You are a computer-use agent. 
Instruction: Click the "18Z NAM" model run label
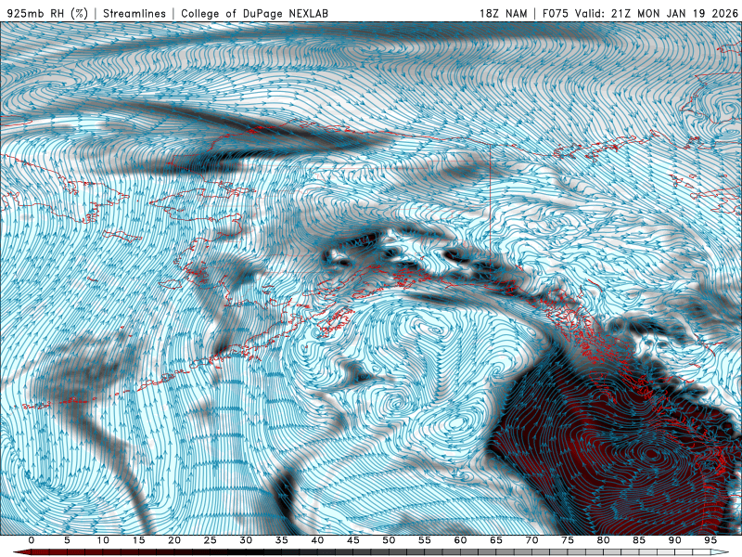(x=504, y=13)
